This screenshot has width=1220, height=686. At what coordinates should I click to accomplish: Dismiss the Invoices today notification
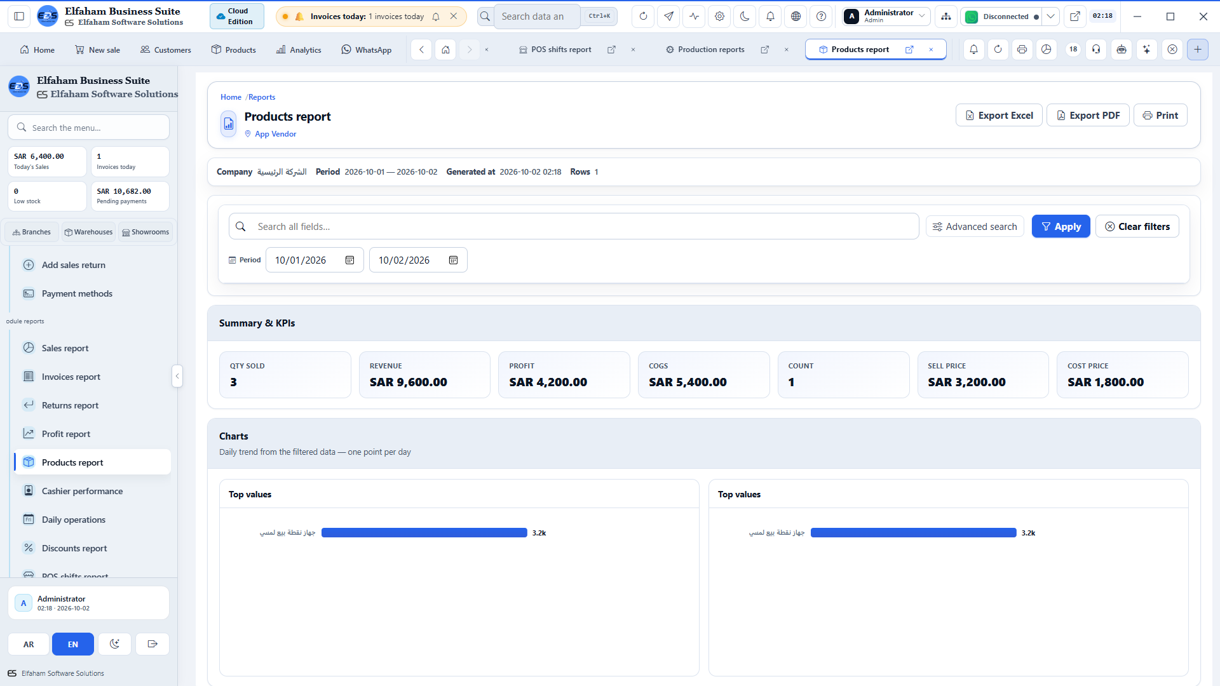tap(454, 17)
